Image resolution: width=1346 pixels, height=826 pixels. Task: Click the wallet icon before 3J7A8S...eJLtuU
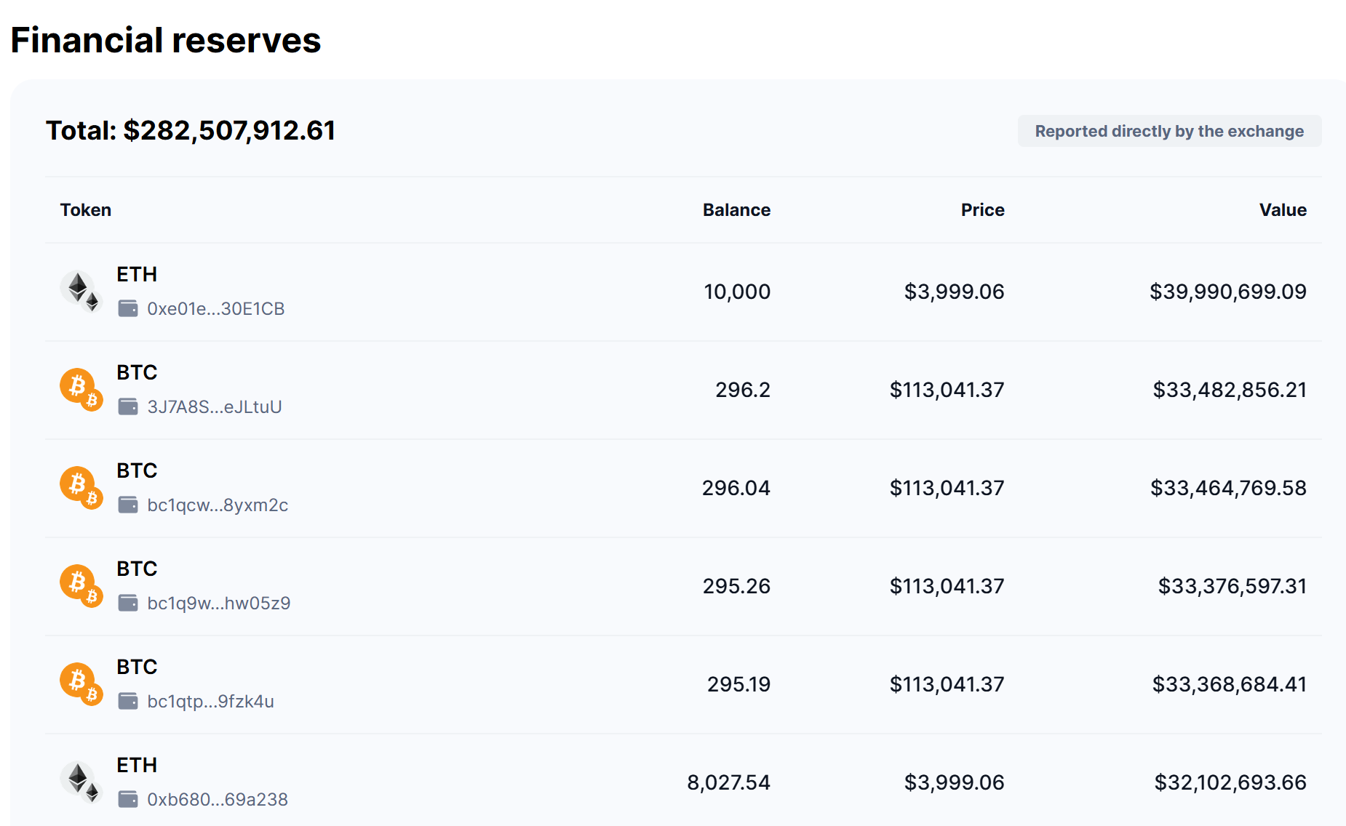point(128,406)
